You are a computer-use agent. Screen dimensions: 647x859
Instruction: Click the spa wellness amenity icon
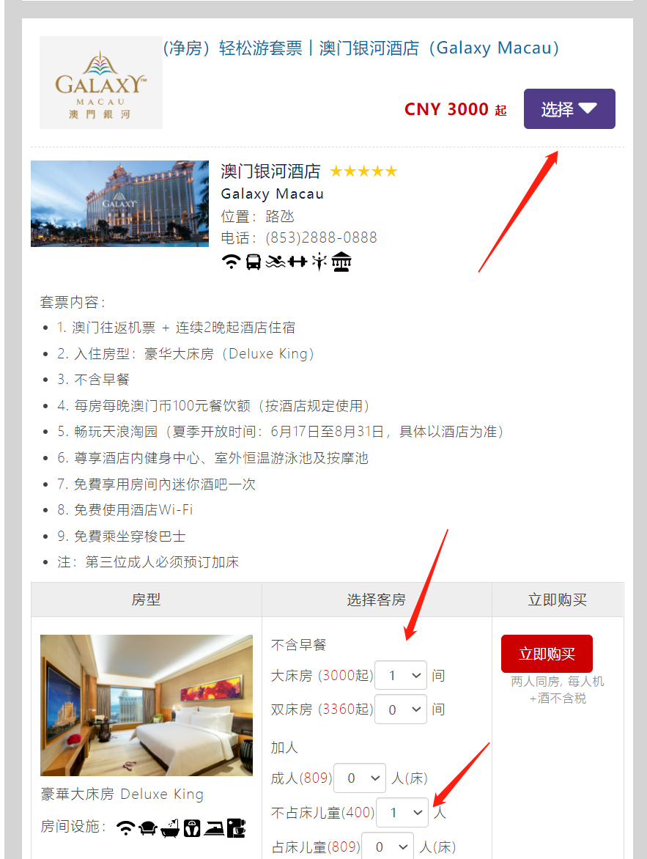click(319, 262)
